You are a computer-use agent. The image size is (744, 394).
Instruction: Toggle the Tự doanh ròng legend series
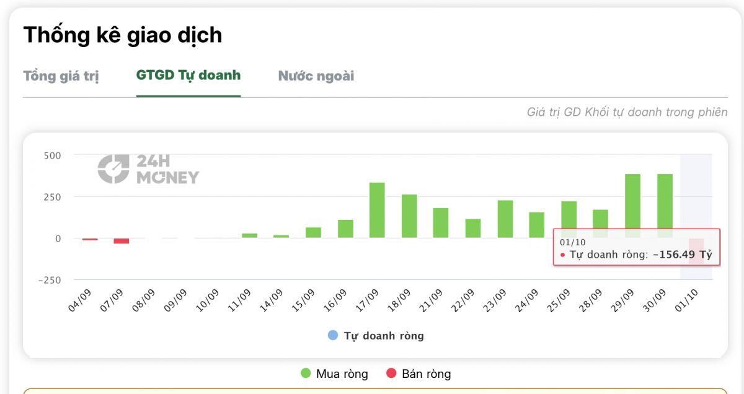coord(376,336)
